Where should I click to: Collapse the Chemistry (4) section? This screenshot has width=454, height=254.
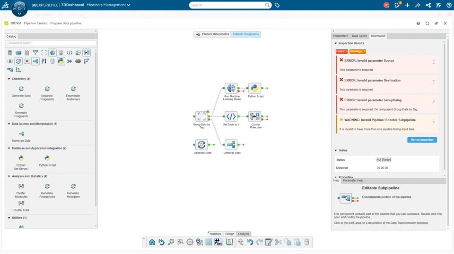pyautogui.click(x=9, y=79)
